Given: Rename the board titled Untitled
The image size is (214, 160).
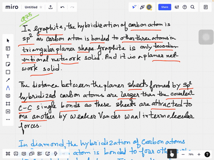Looking at the screenshot, I should [x=31, y=7].
